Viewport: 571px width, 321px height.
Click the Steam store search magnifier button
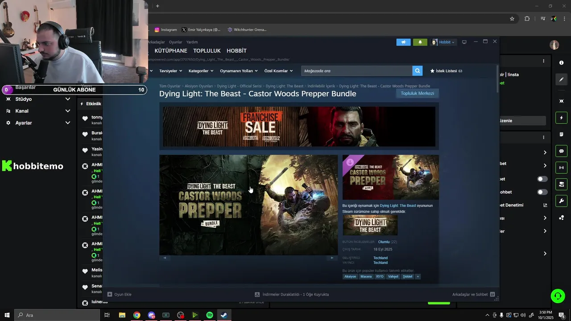pos(417,71)
